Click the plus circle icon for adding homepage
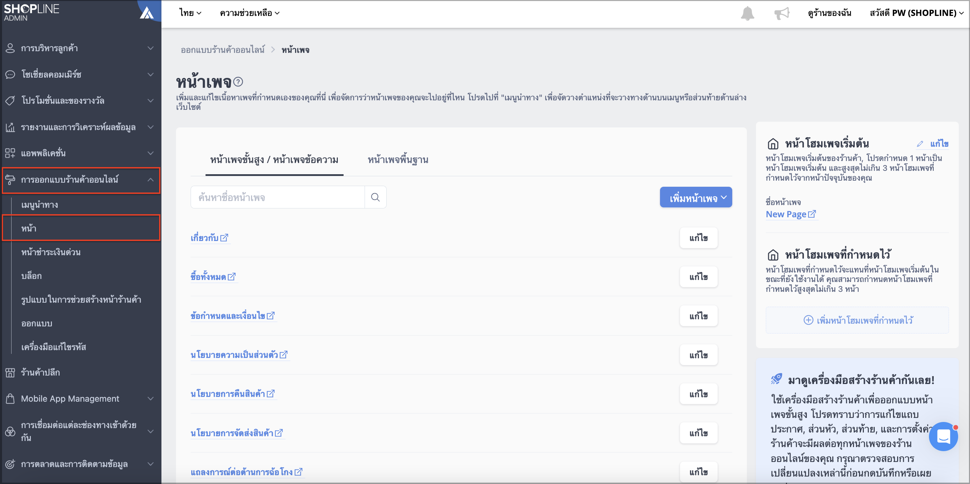This screenshot has width=970, height=484. coord(809,320)
